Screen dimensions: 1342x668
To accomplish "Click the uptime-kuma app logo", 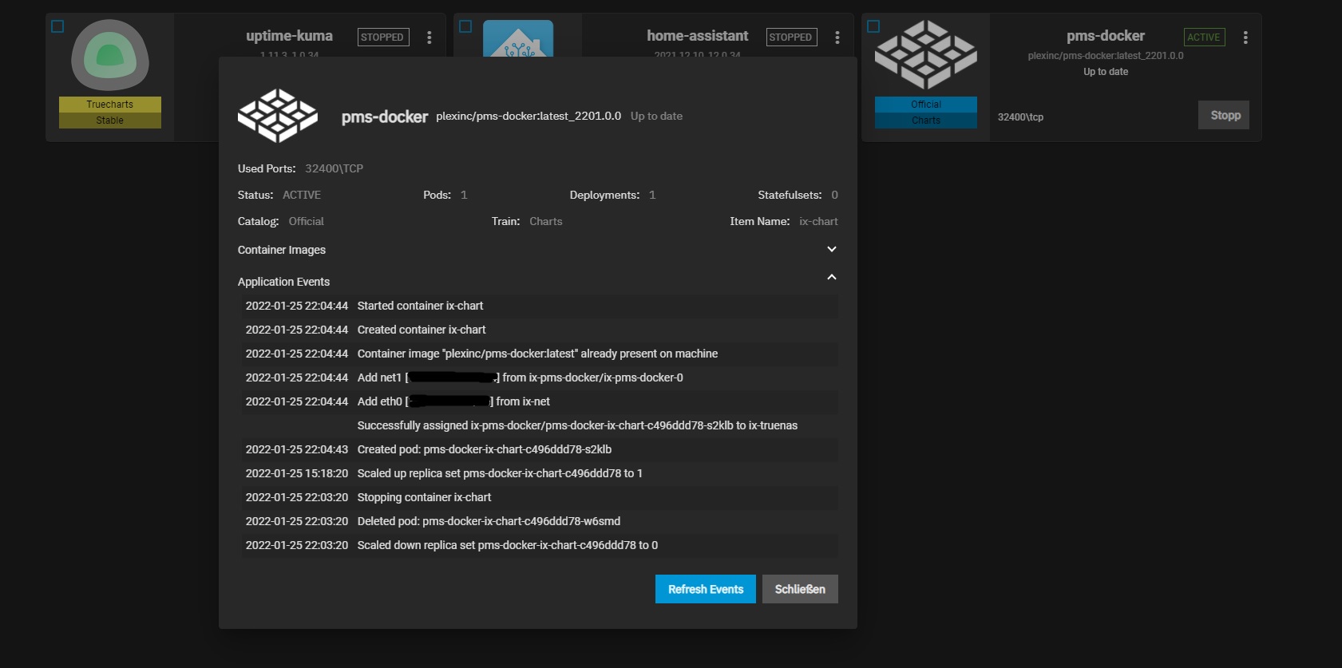I will coord(110,55).
